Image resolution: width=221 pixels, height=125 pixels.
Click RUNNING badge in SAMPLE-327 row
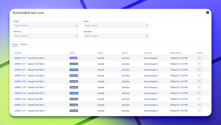tap(74, 70)
